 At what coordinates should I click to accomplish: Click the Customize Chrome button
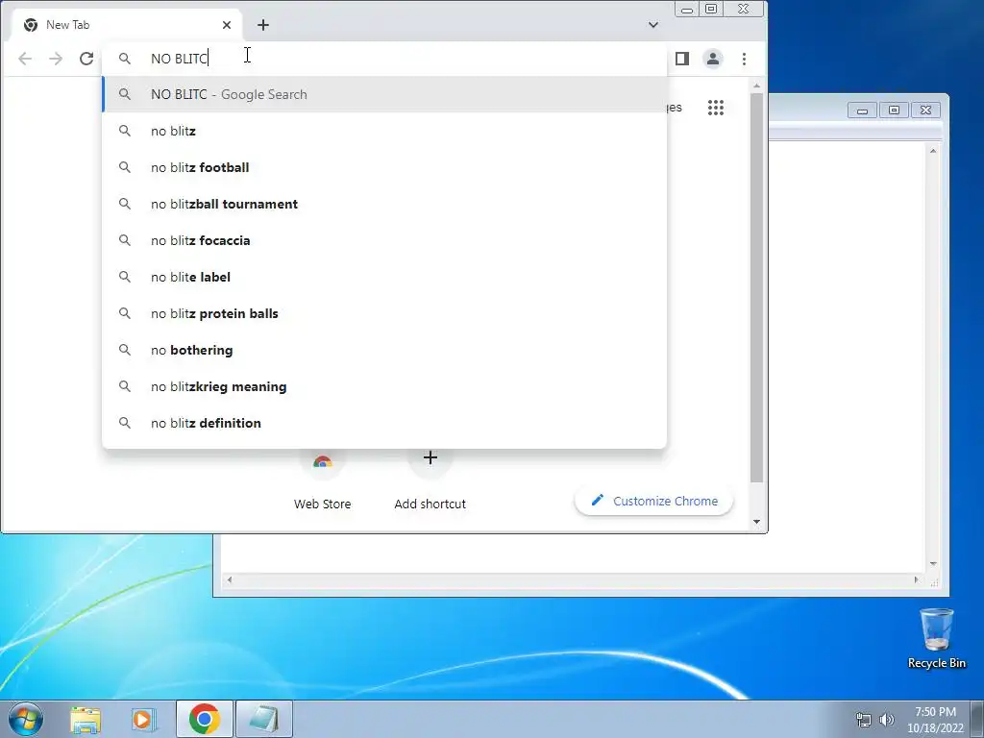click(x=653, y=501)
